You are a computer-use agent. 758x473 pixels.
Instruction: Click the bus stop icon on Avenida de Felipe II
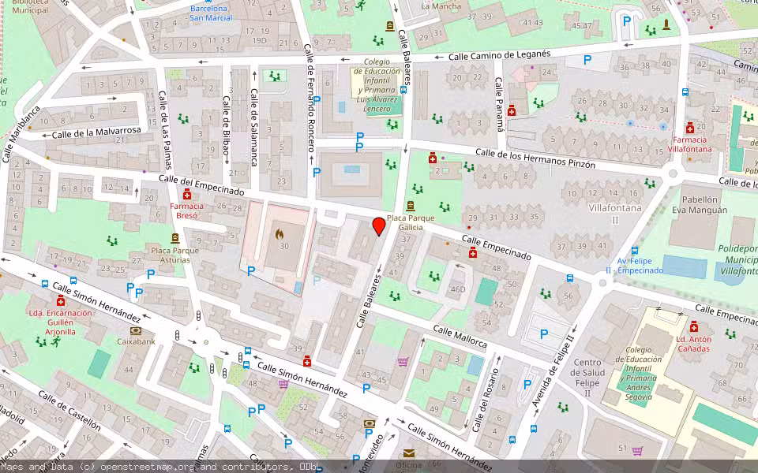533,429
